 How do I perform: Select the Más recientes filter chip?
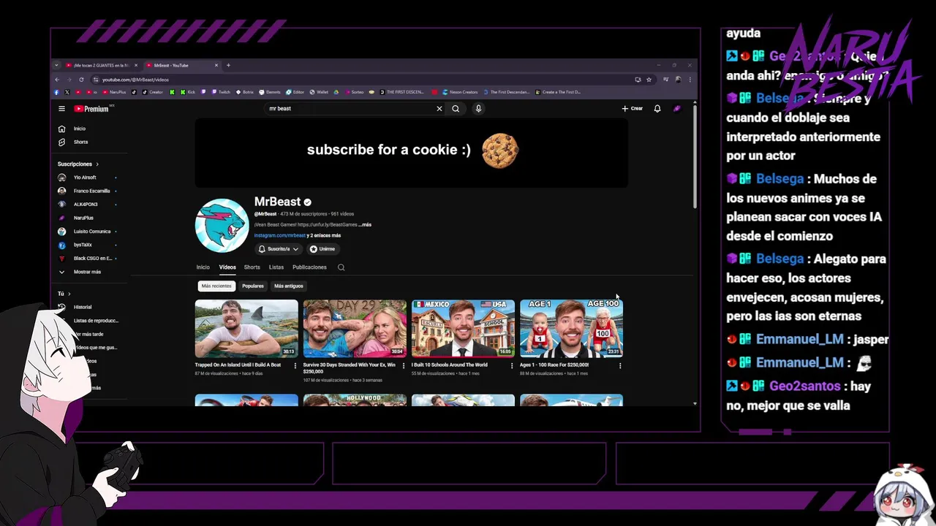216,286
